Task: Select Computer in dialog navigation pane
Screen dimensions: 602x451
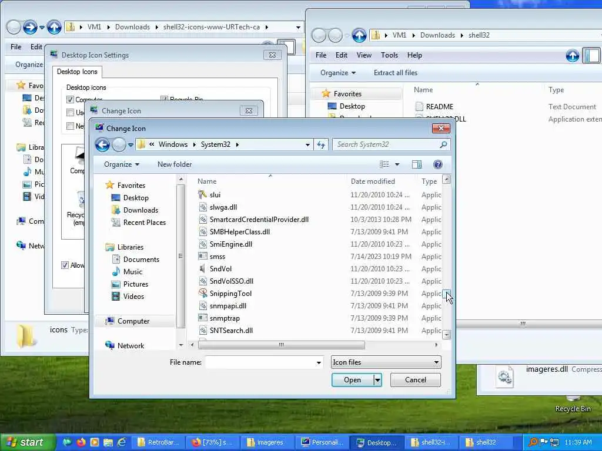Action: tap(133, 321)
